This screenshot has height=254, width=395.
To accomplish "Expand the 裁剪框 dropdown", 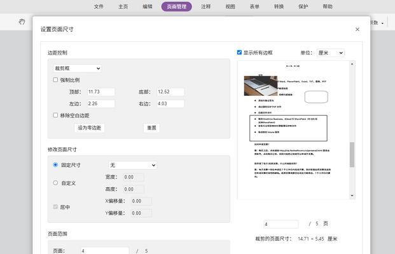I will [78, 69].
